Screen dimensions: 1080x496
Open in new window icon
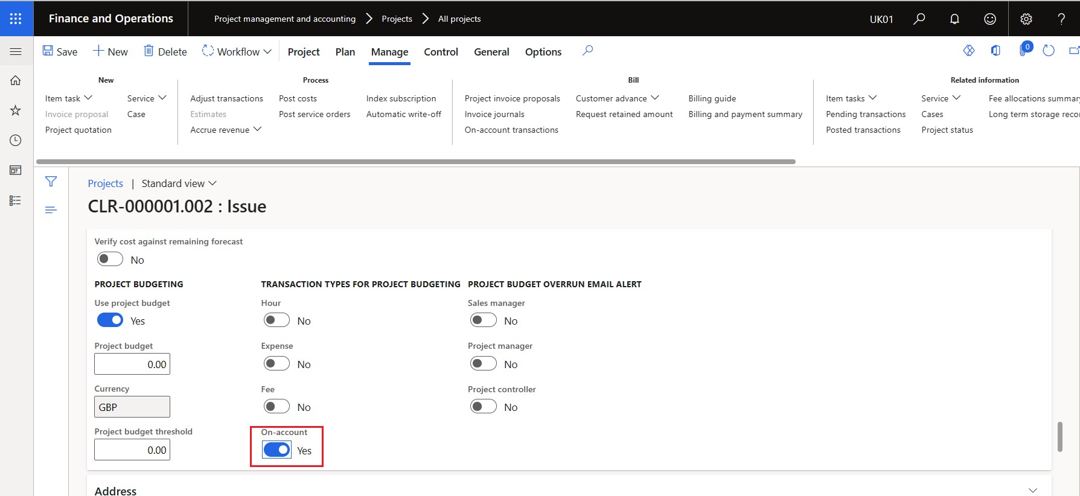click(1074, 51)
